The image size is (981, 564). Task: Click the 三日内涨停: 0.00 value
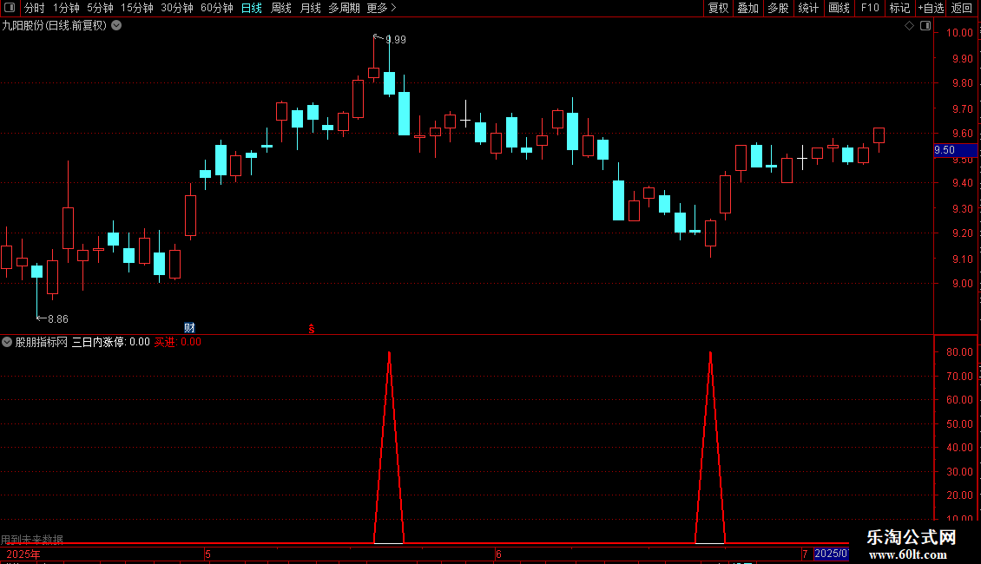[x=111, y=342]
